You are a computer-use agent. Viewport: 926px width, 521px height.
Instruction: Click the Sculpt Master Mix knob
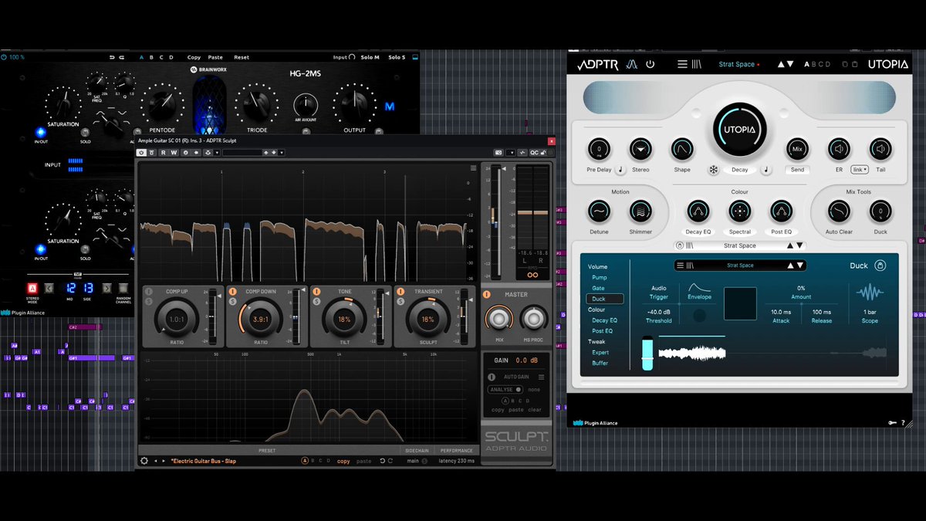tap(498, 318)
